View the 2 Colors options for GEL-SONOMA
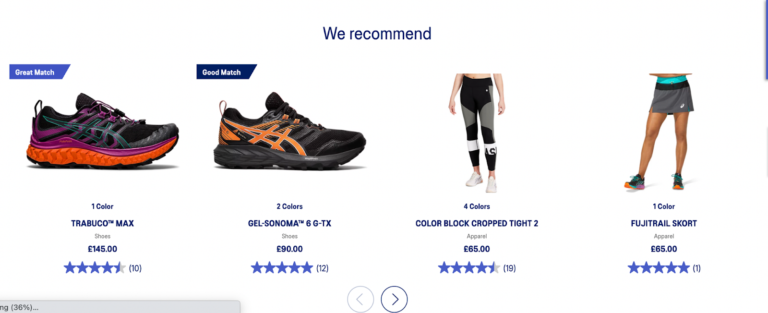The width and height of the screenshot is (768, 313). tap(289, 206)
